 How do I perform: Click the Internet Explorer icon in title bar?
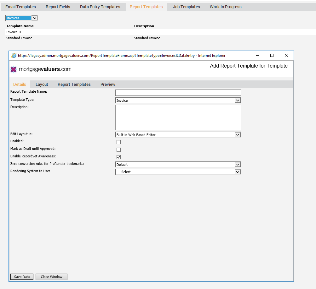(x=14, y=56)
